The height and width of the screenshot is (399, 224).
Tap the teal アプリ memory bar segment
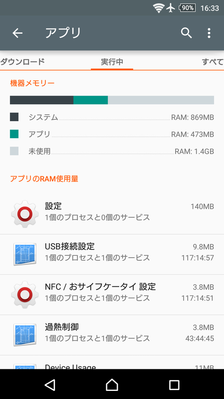[90, 100]
